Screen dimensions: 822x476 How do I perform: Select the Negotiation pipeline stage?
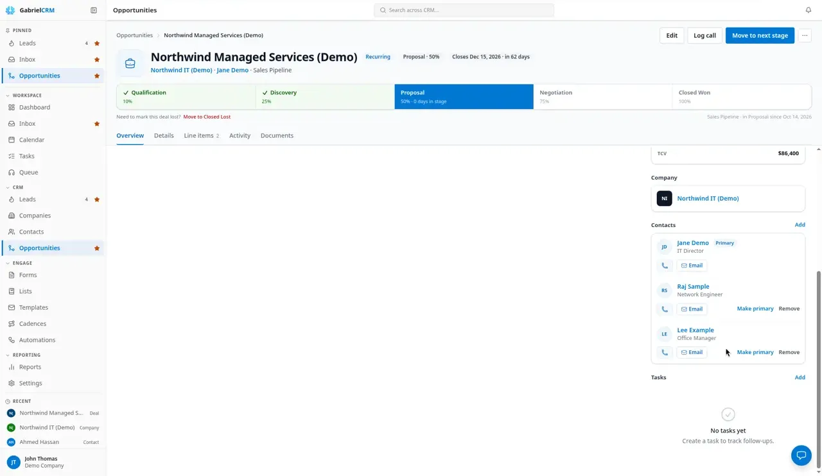(x=602, y=97)
